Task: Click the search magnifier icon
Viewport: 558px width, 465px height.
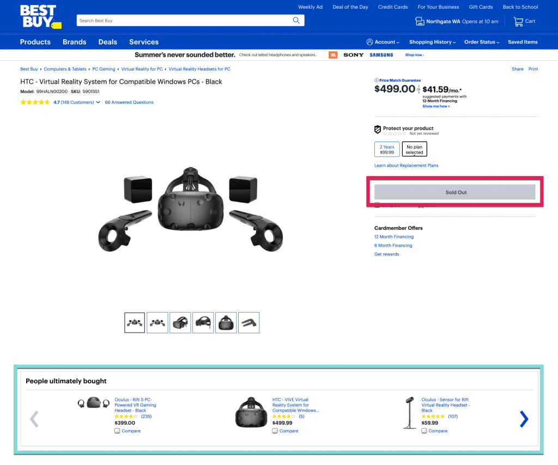Action: (x=296, y=20)
